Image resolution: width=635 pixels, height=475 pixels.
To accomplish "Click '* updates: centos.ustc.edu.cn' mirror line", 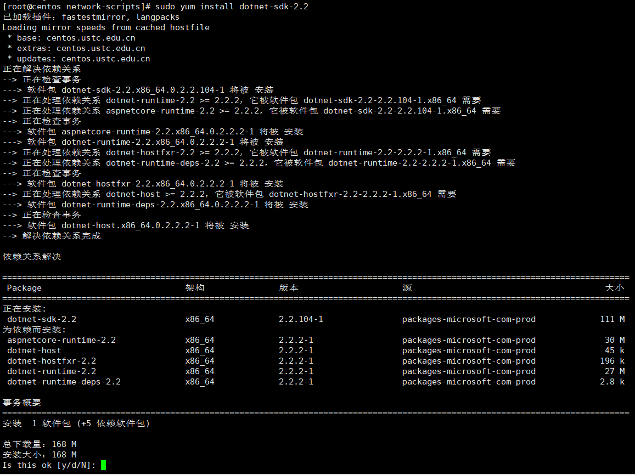I will (x=78, y=59).
